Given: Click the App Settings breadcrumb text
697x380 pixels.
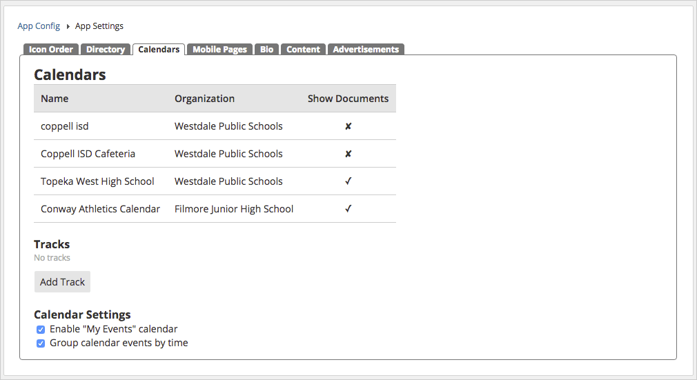Looking at the screenshot, I should [99, 26].
